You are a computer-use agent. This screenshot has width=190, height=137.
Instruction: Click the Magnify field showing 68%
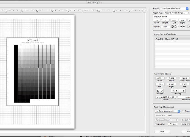pos(165,27)
